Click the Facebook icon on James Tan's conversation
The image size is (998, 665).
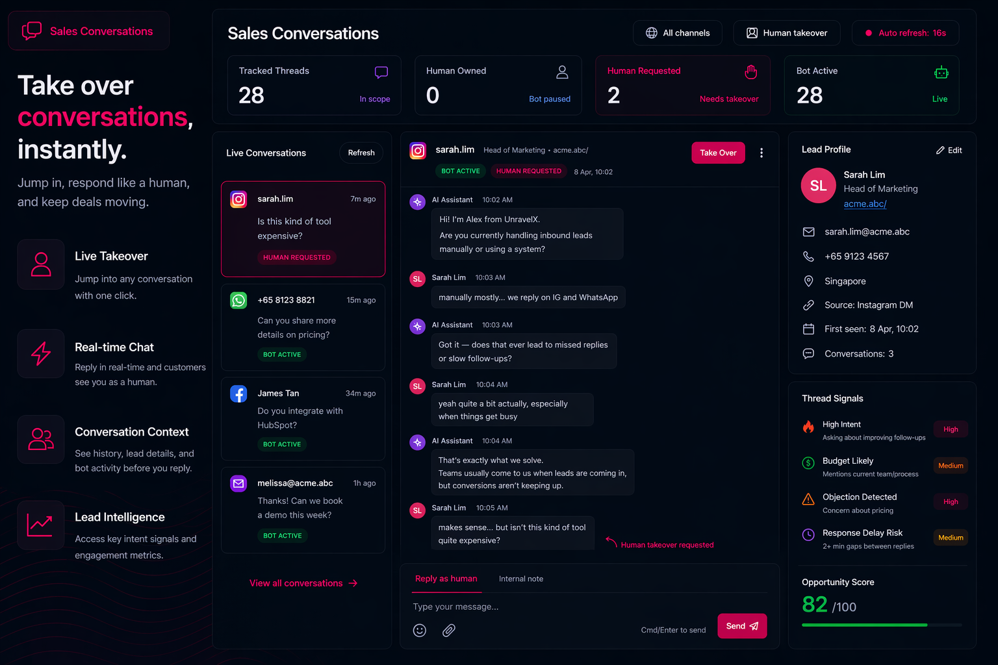[238, 394]
